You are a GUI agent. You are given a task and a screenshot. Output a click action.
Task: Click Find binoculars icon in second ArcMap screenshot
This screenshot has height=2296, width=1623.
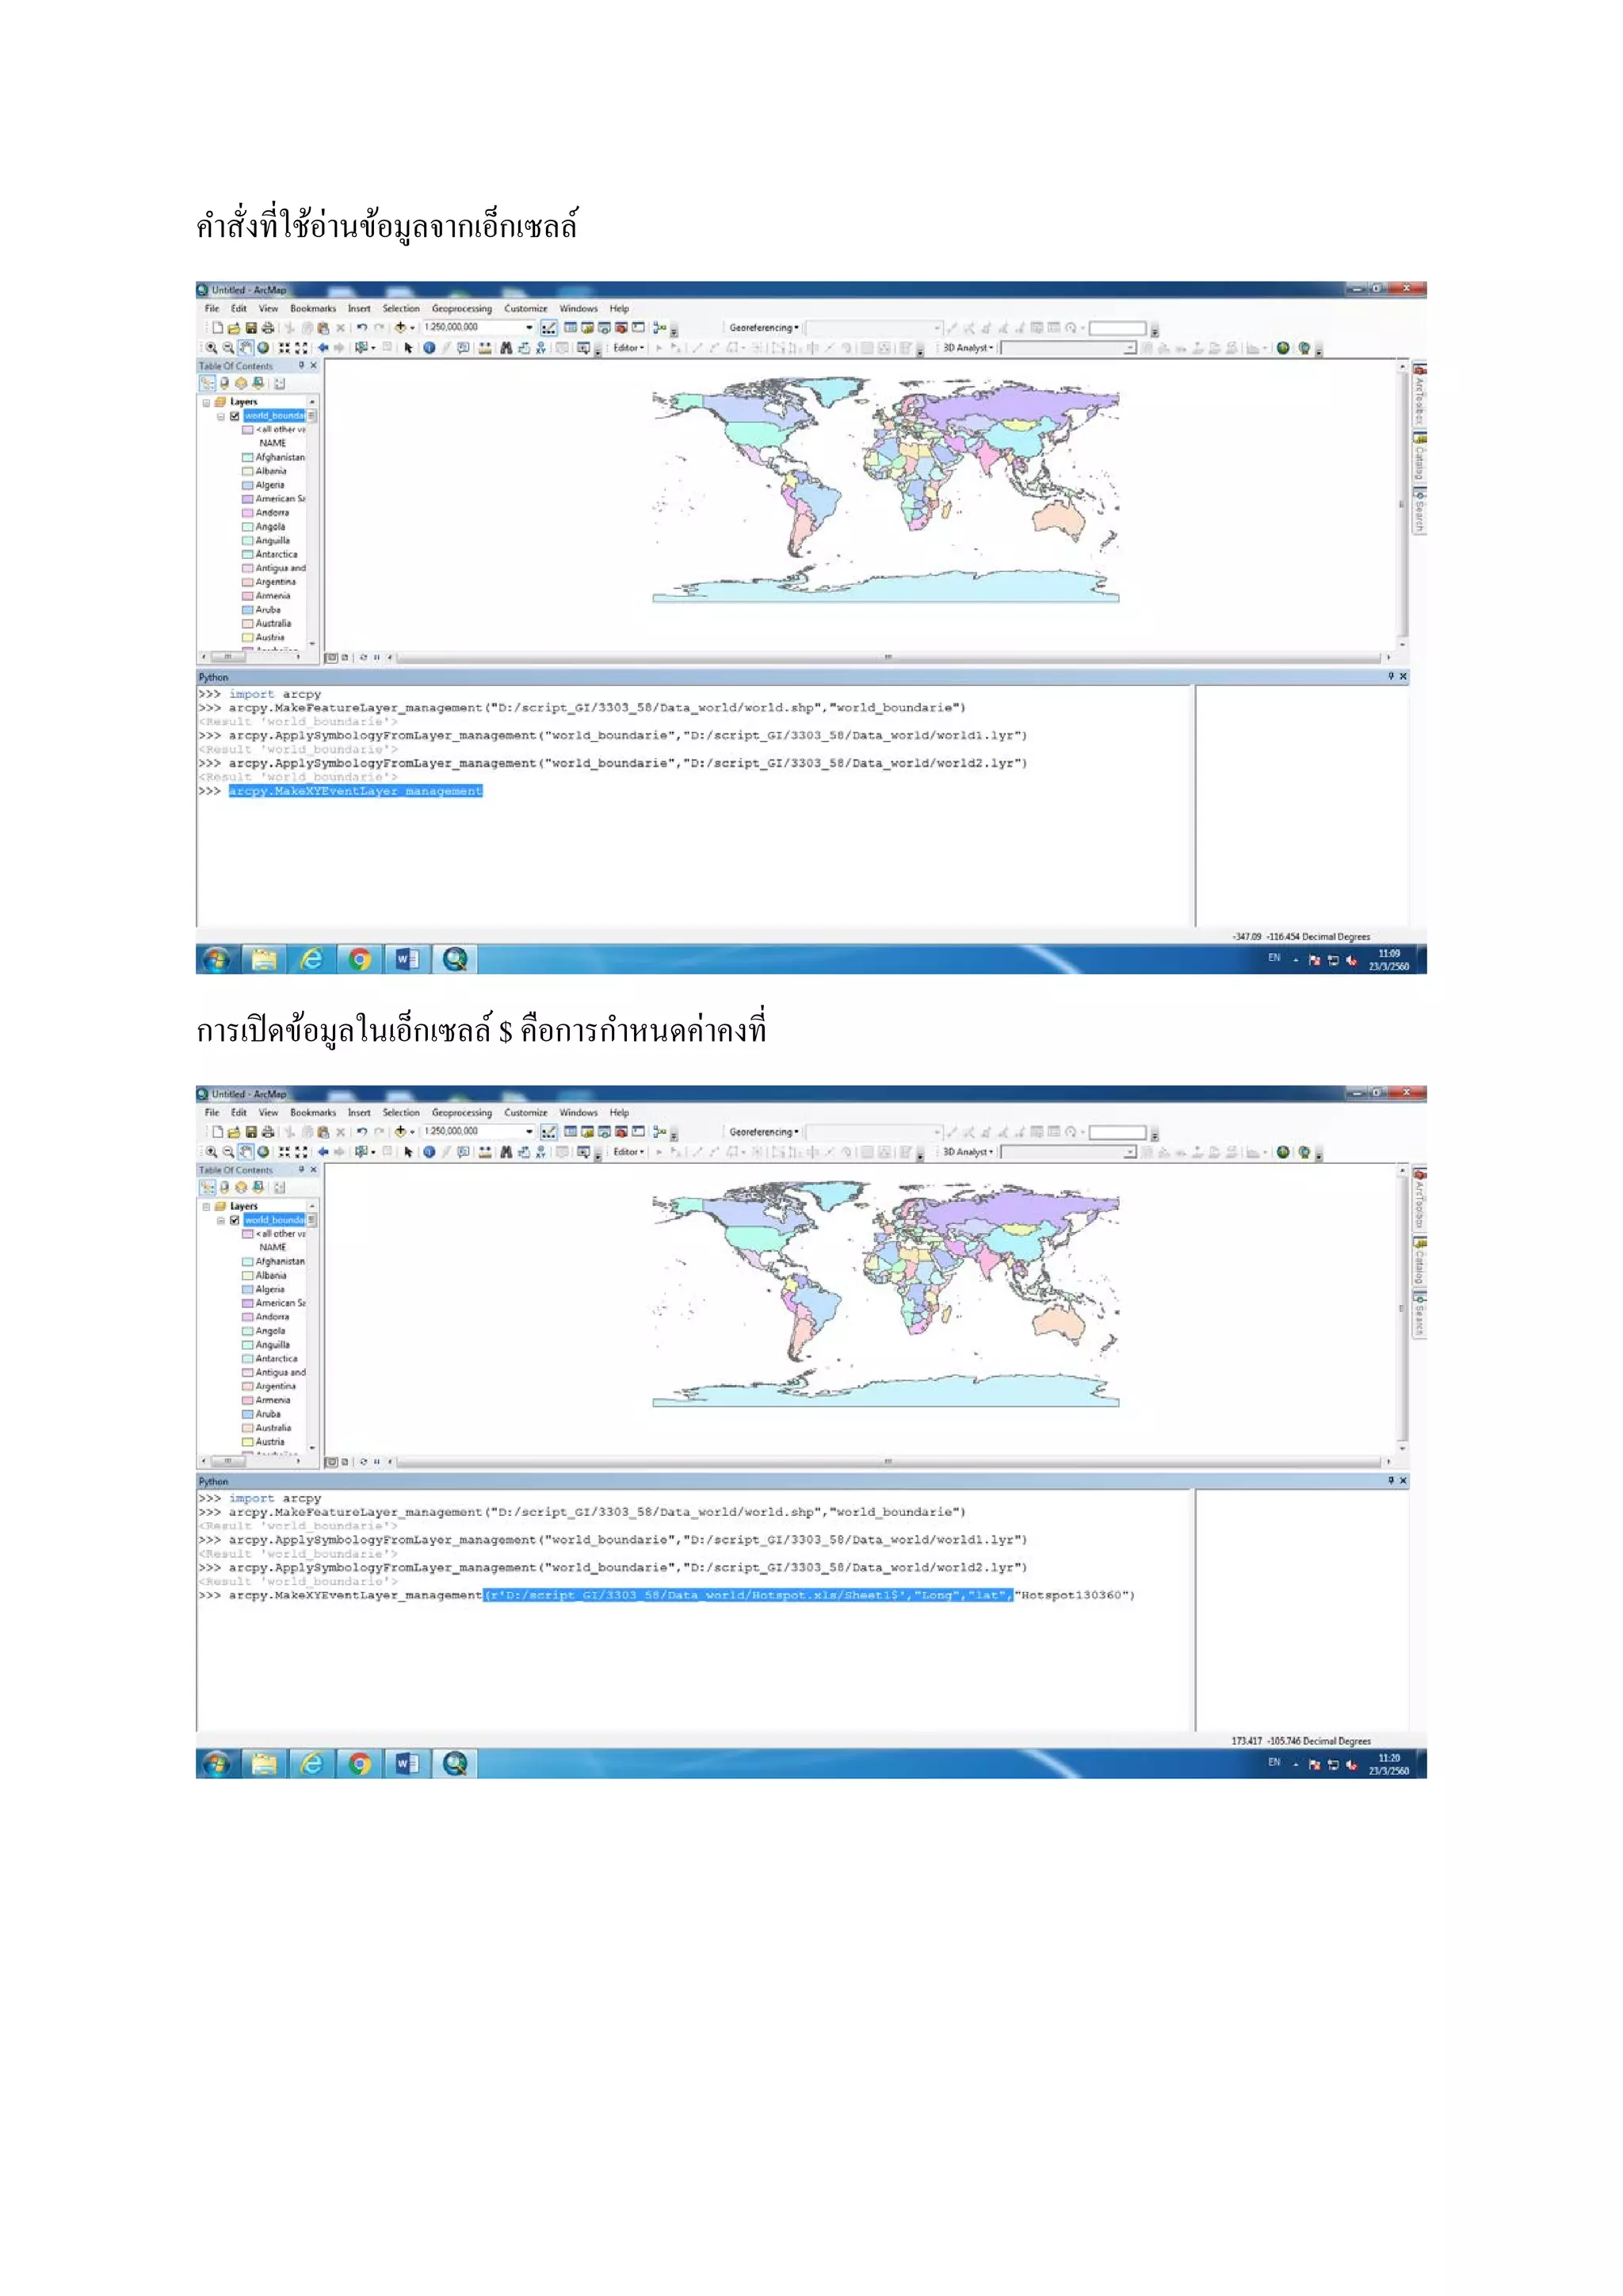point(506,1152)
